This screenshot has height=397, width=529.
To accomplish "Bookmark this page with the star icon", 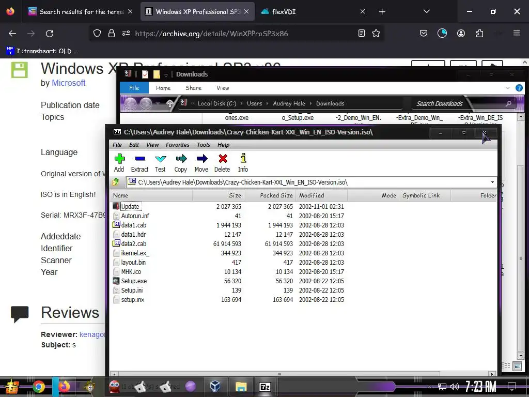I will (x=376, y=33).
